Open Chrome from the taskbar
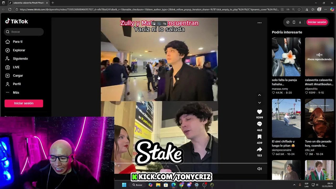Screen dimensions: 336x189 181,185
